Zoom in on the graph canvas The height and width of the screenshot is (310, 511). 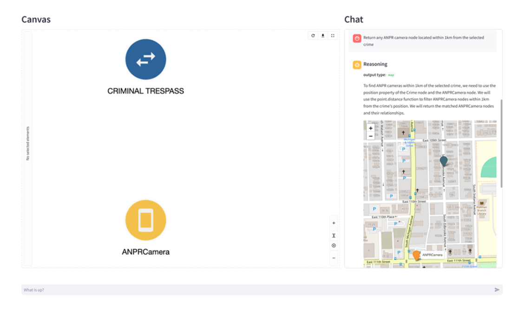click(x=334, y=223)
